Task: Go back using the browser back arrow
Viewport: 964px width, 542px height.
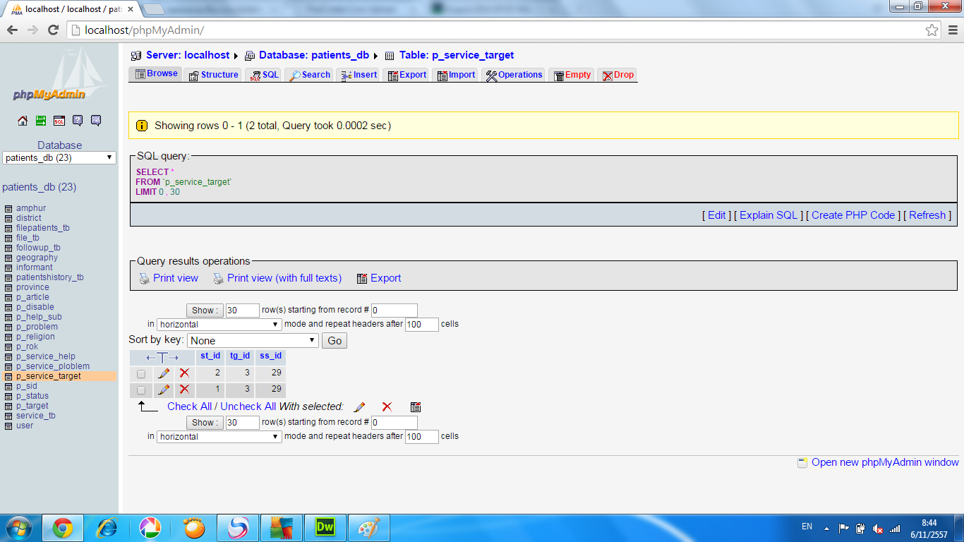Action: tap(12, 30)
